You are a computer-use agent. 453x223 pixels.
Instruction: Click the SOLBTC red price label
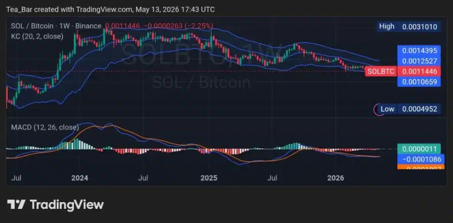tap(381, 71)
